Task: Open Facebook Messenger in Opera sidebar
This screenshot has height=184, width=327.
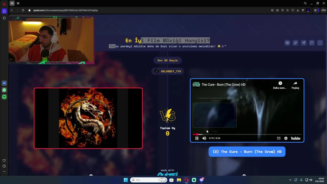Action: point(4,83)
